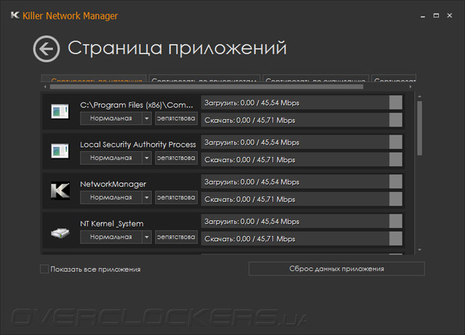Click block button for NetworkManager
This screenshot has width=465, height=335.
coord(176,198)
